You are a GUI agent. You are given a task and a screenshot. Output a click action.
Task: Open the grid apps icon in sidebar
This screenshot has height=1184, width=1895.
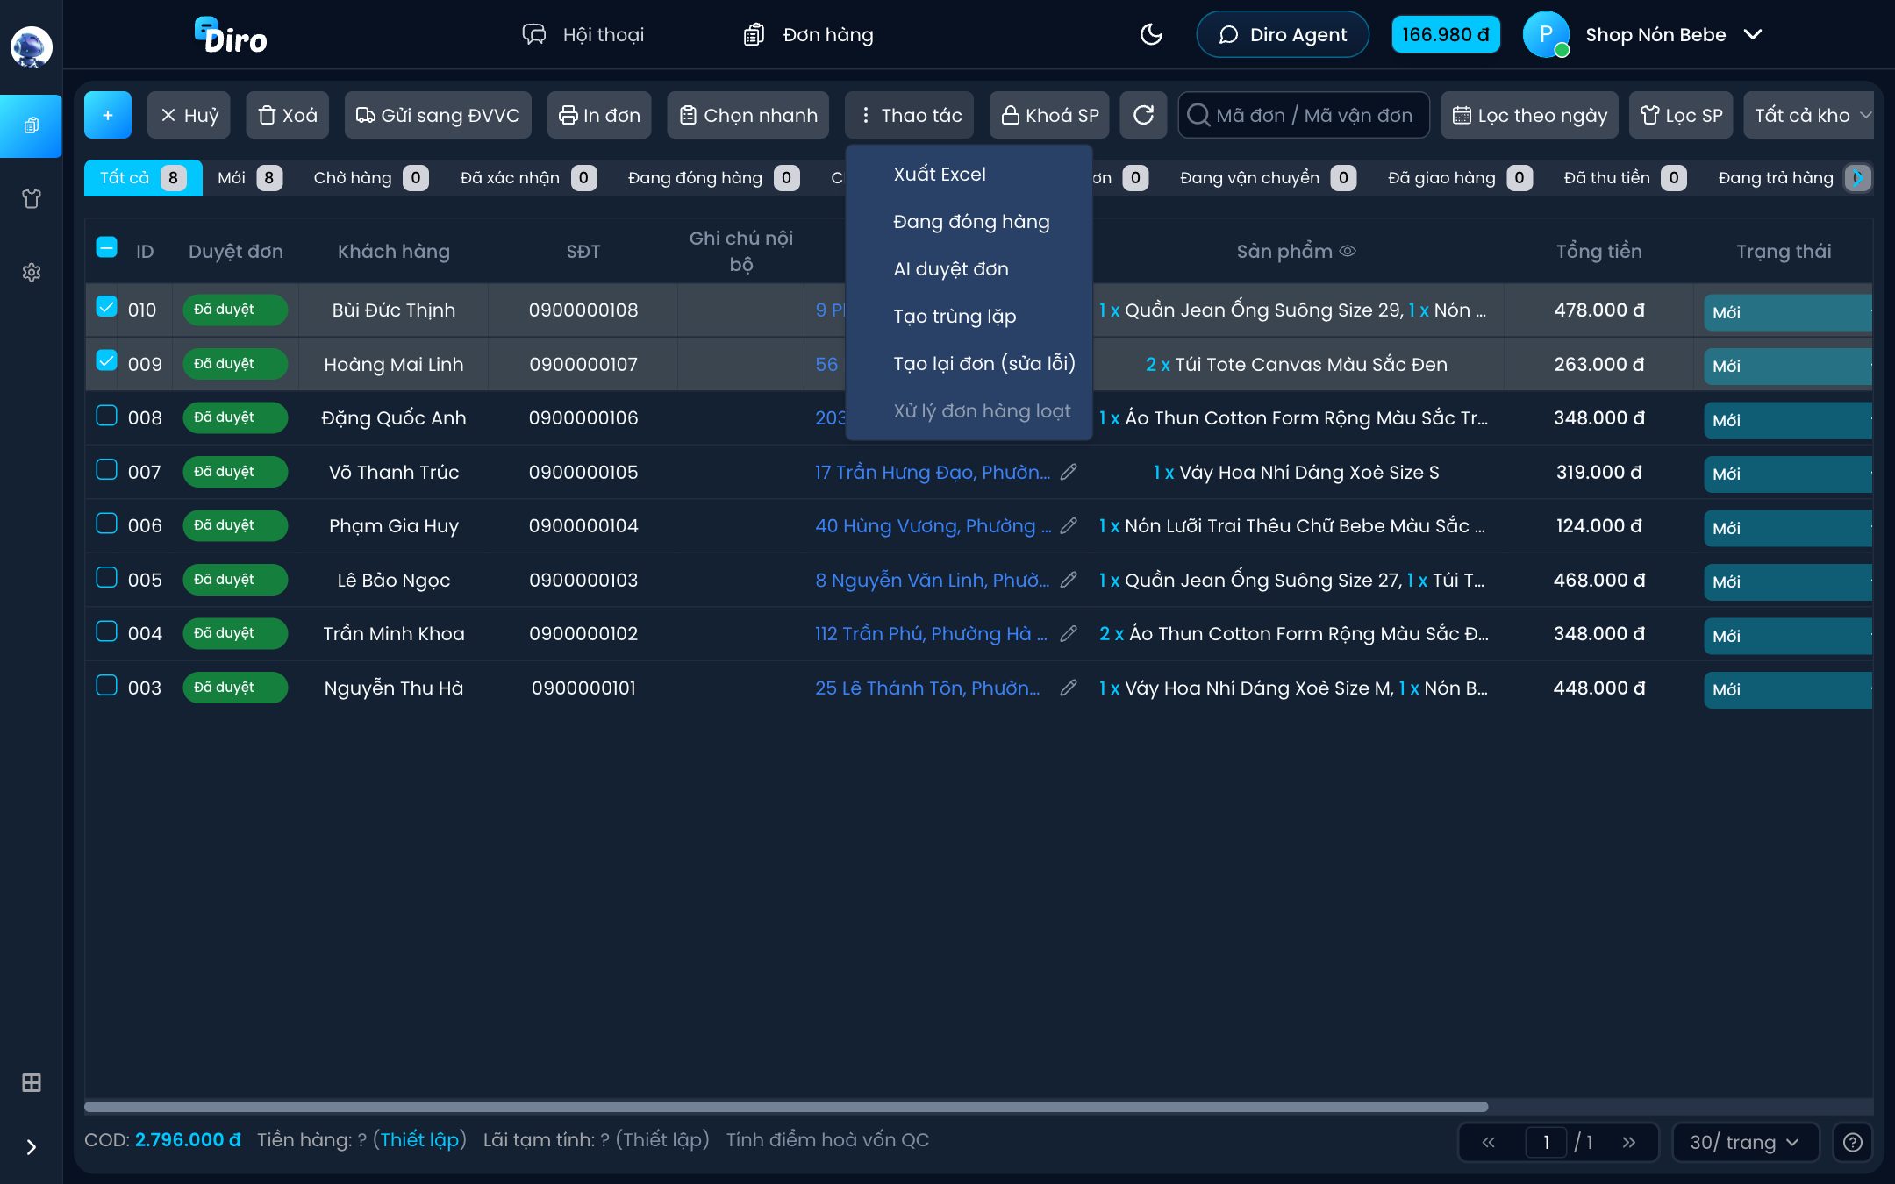(32, 1083)
